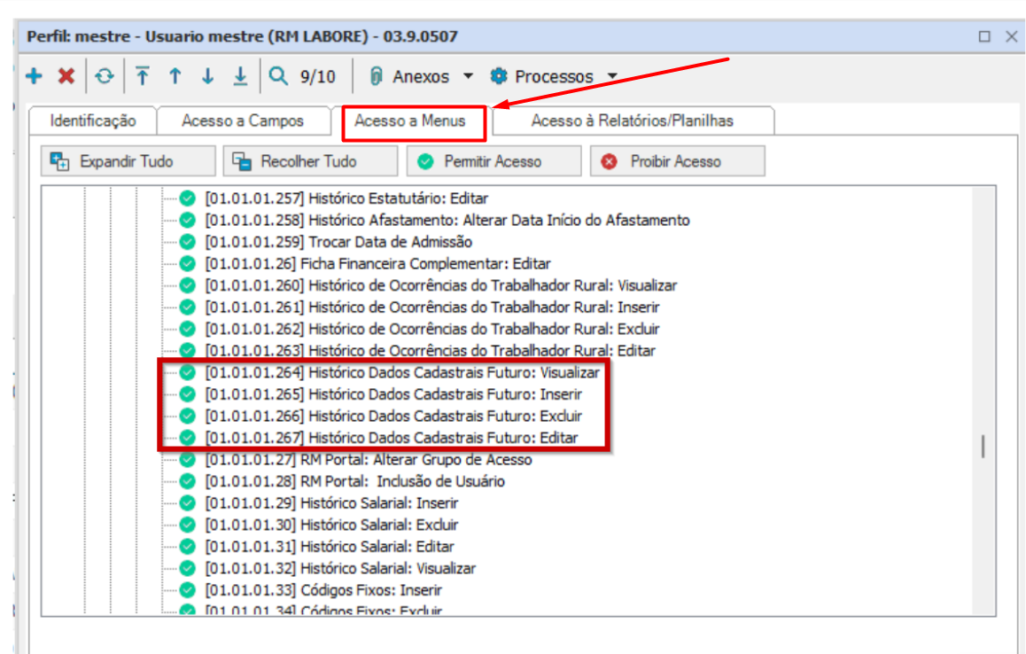Maximize the Perfil: mestre window
The height and width of the screenshot is (654, 1026).
click(x=984, y=36)
